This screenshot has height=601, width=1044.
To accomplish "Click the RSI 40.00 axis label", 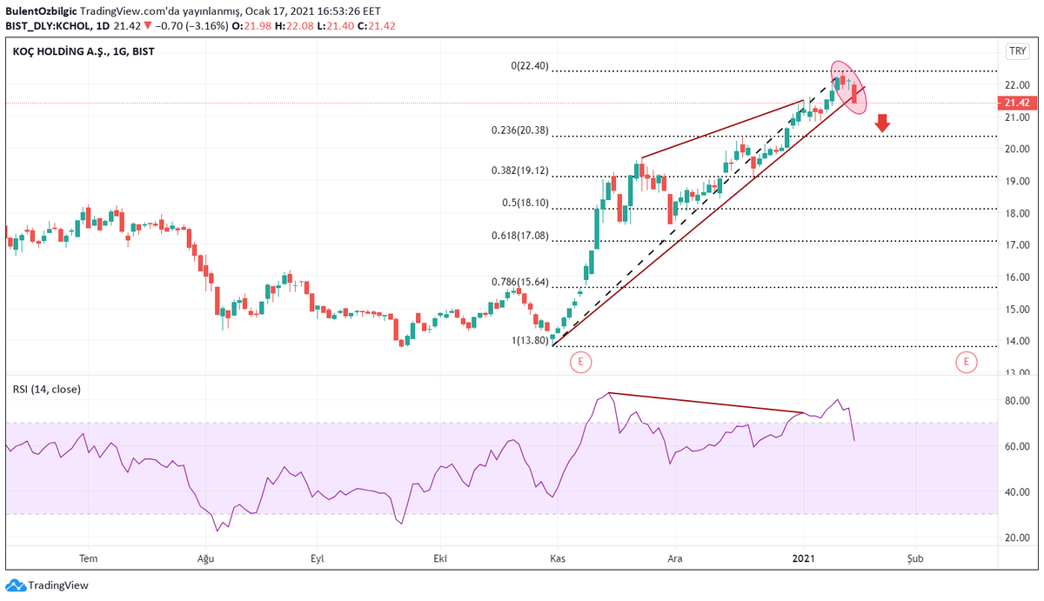I will [x=1018, y=492].
